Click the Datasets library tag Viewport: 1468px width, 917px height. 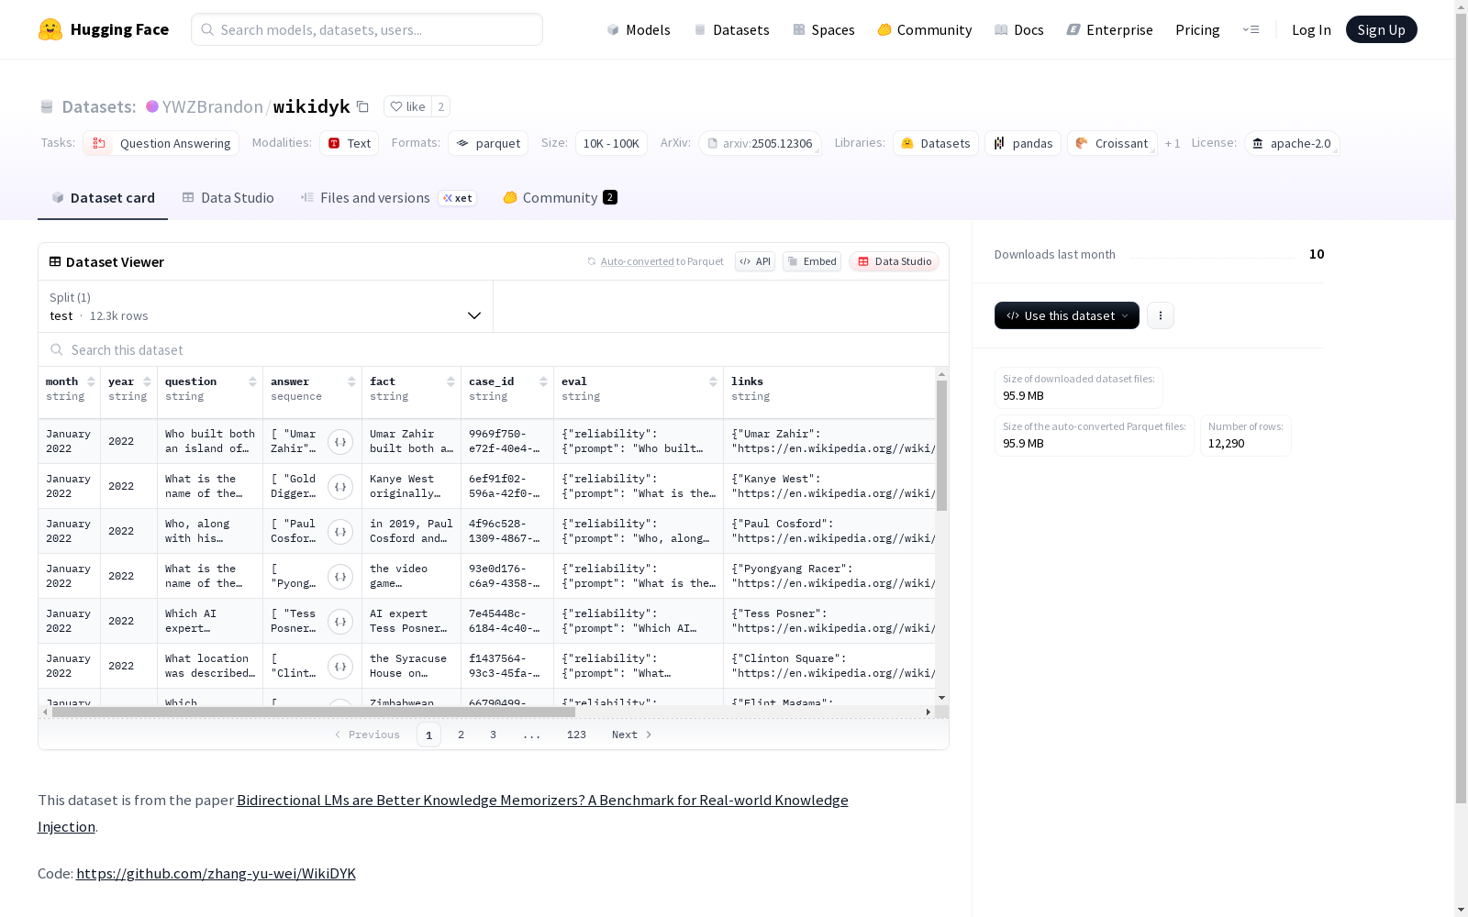[936, 143]
